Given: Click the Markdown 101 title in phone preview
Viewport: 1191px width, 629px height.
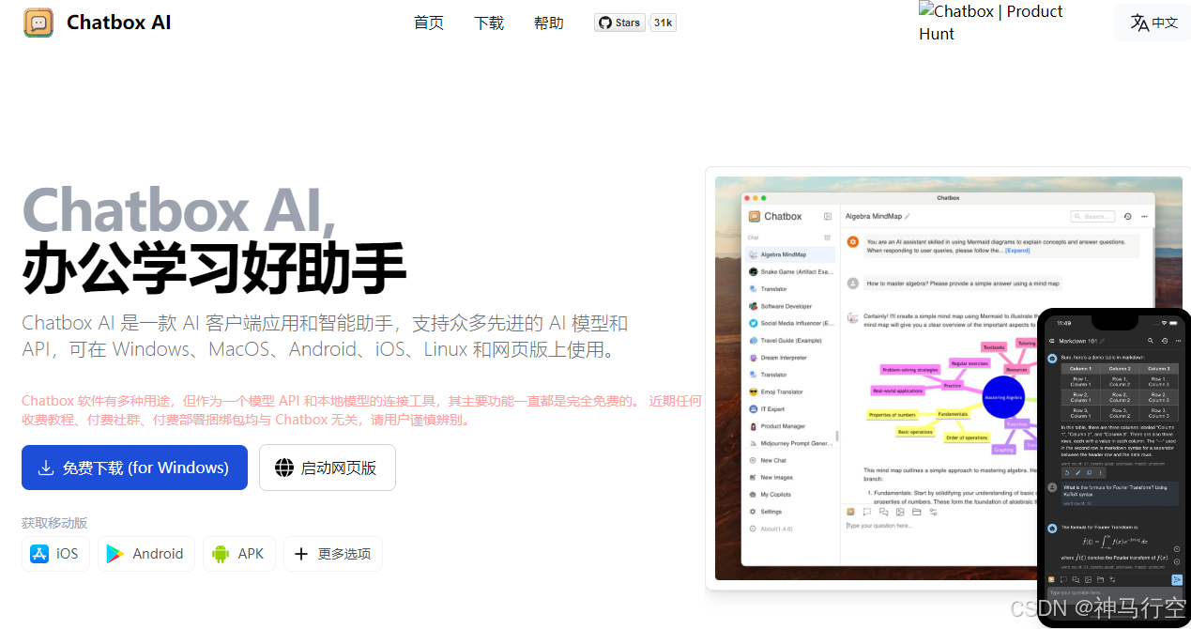Looking at the screenshot, I should pos(1077,341).
